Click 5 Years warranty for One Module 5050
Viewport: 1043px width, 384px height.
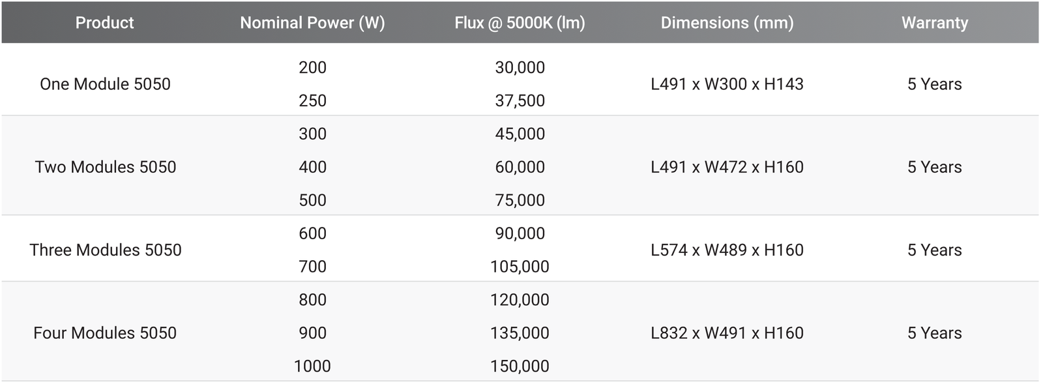[x=934, y=84]
